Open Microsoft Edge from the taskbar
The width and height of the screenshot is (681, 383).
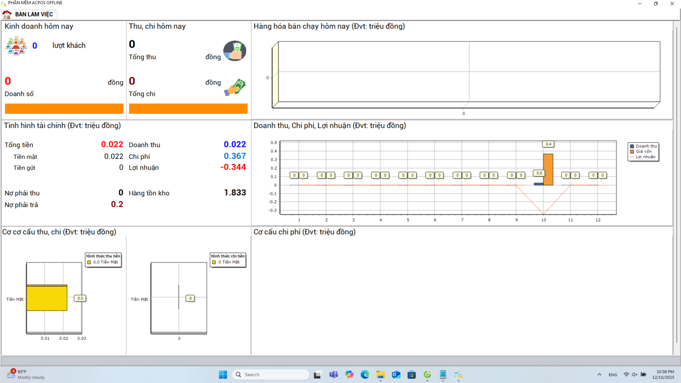click(x=365, y=375)
